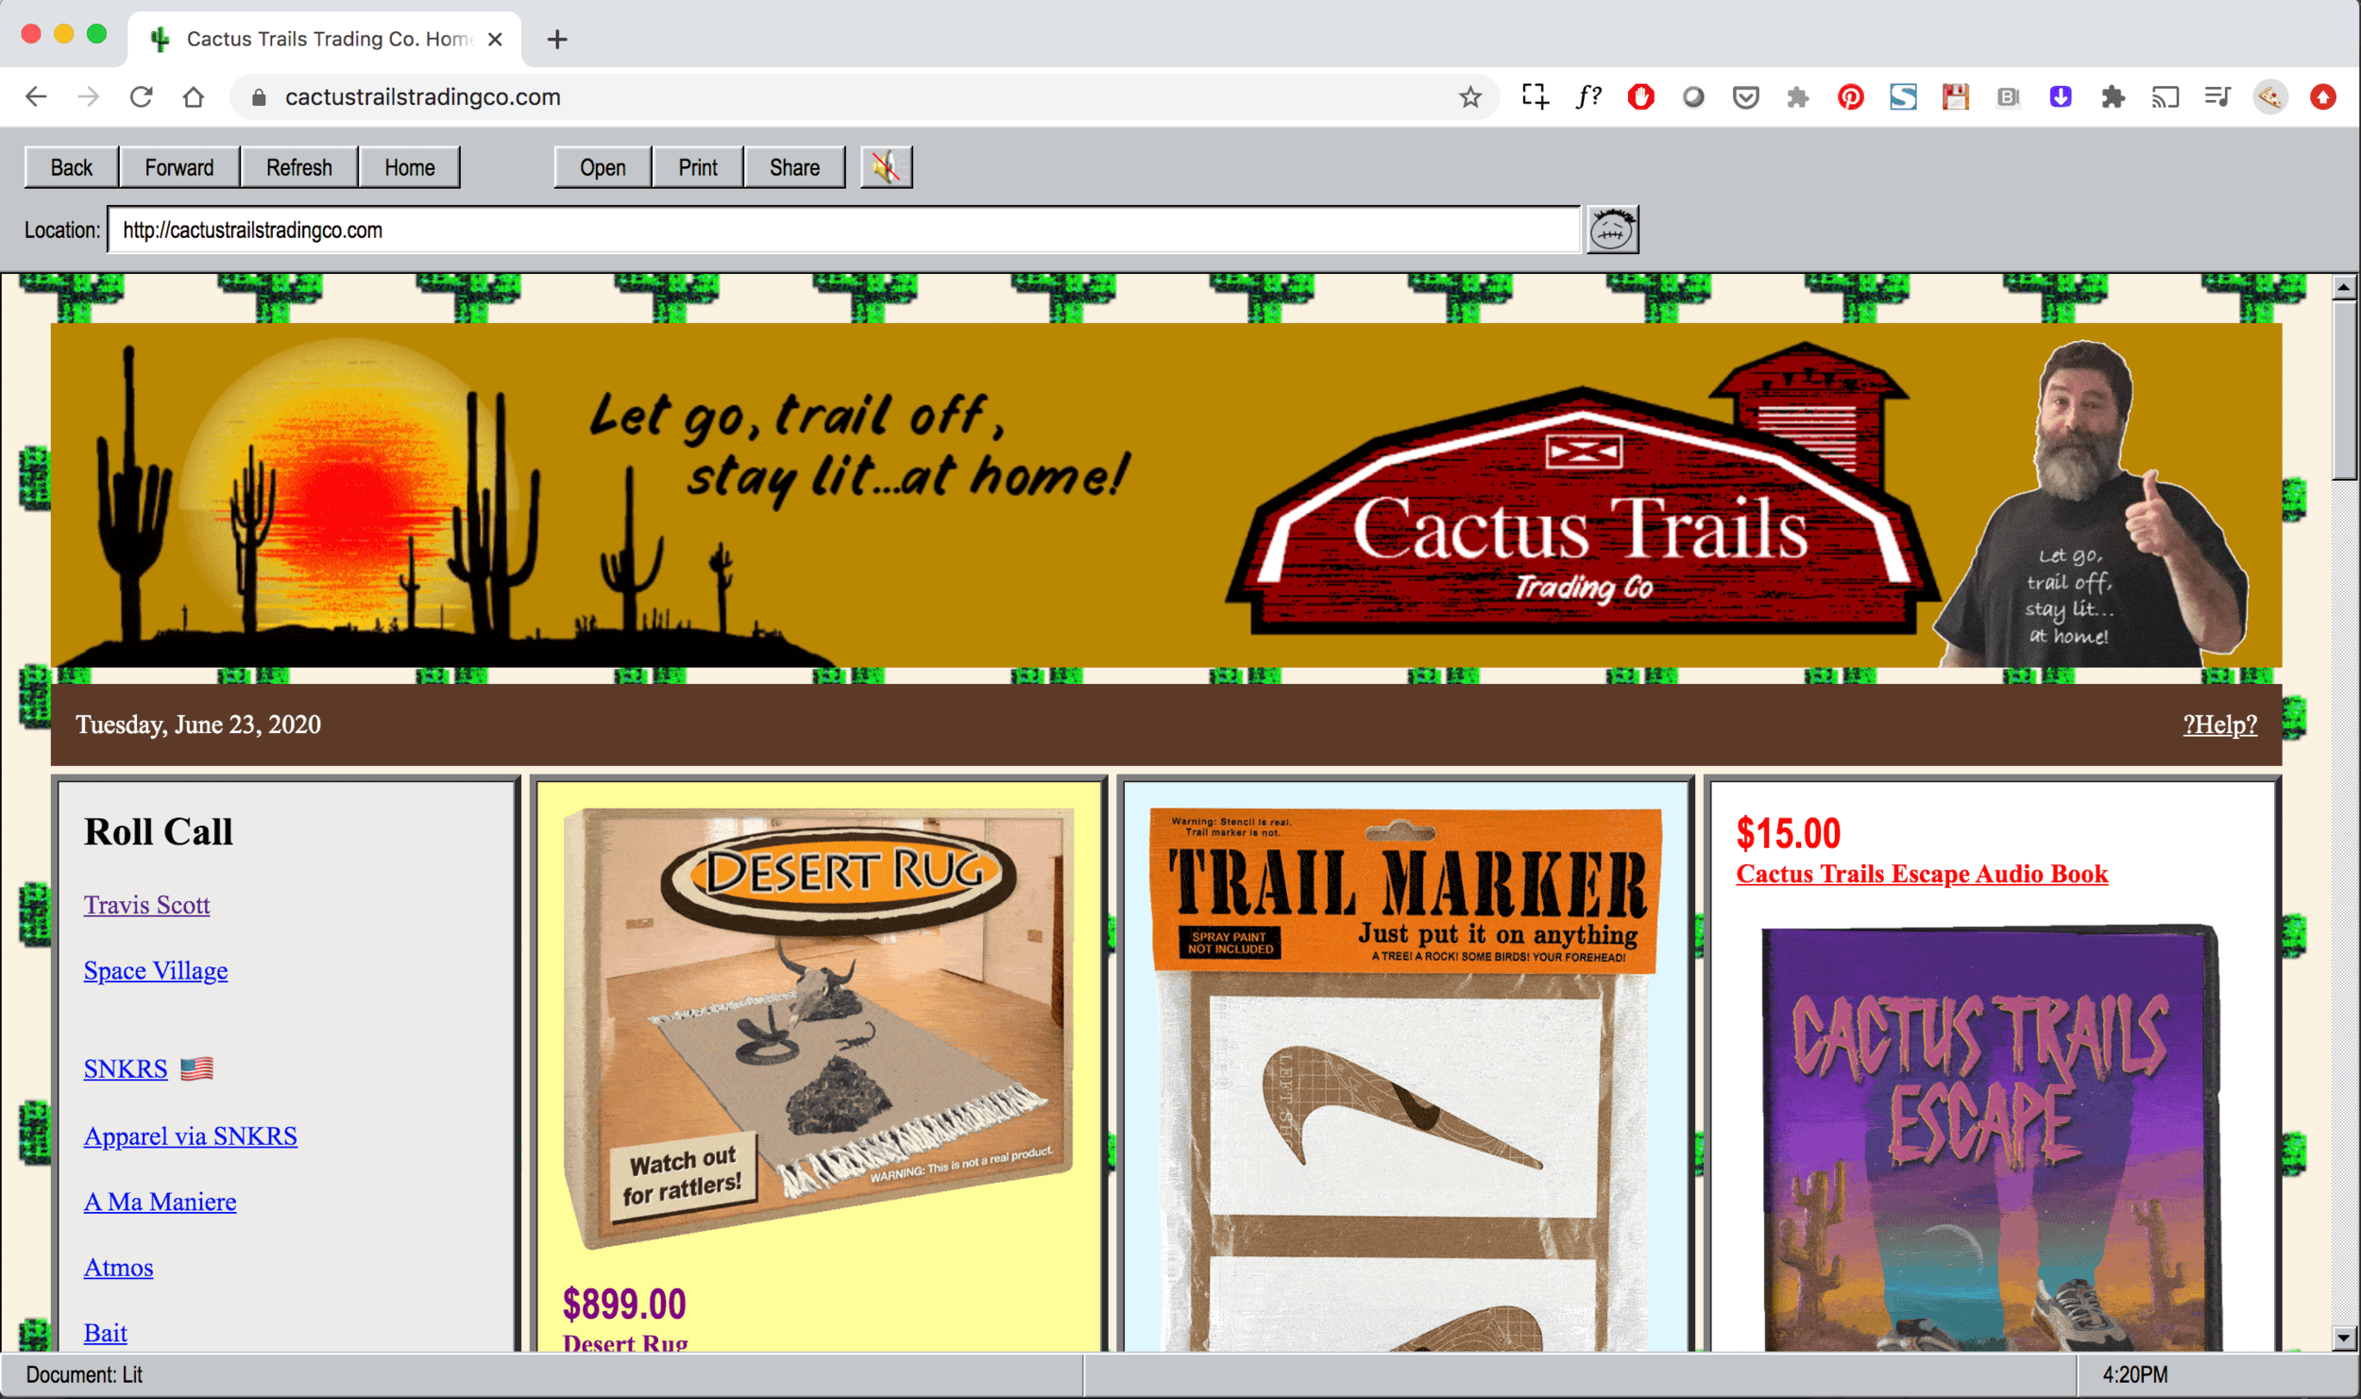This screenshot has width=2361, height=1399.
Task: Toggle the muted sound speaker icon
Action: click(885, 167)
